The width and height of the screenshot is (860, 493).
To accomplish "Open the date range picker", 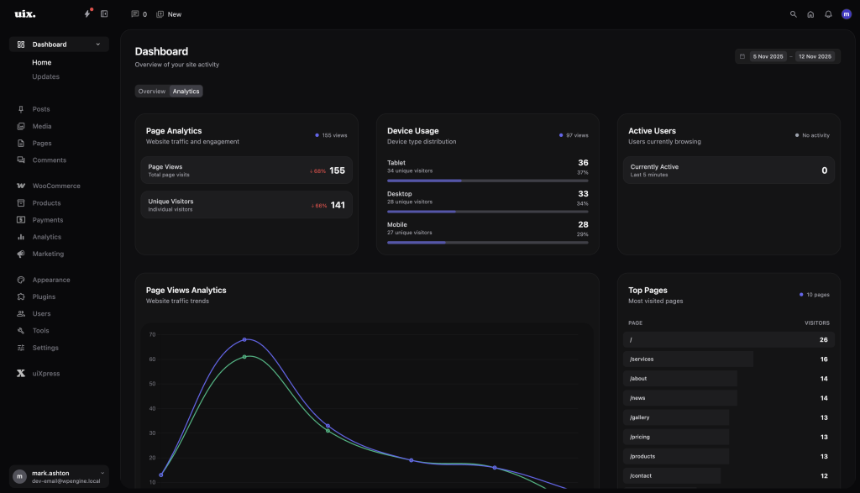I will 787,56.
